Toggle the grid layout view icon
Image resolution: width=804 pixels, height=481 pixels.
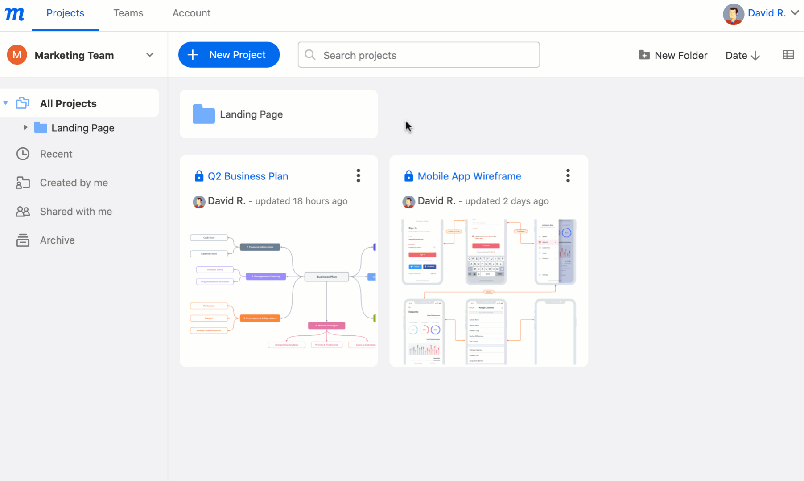pos(788,54)
